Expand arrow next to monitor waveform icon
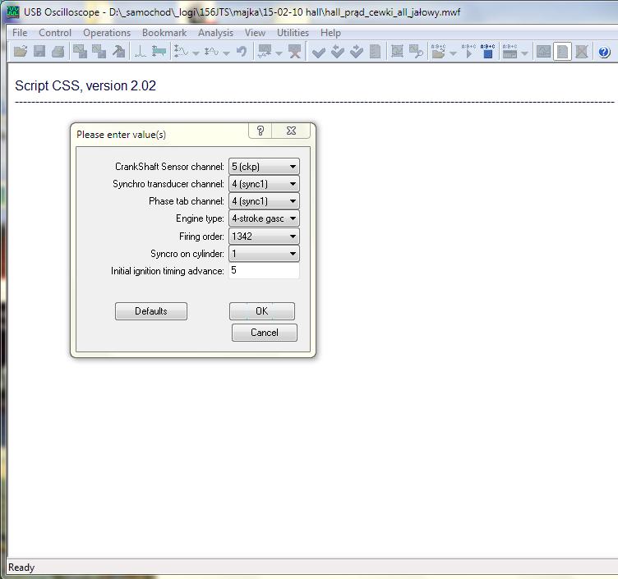The height and width of the screenshot is (579, 618). tap(279, 53)
